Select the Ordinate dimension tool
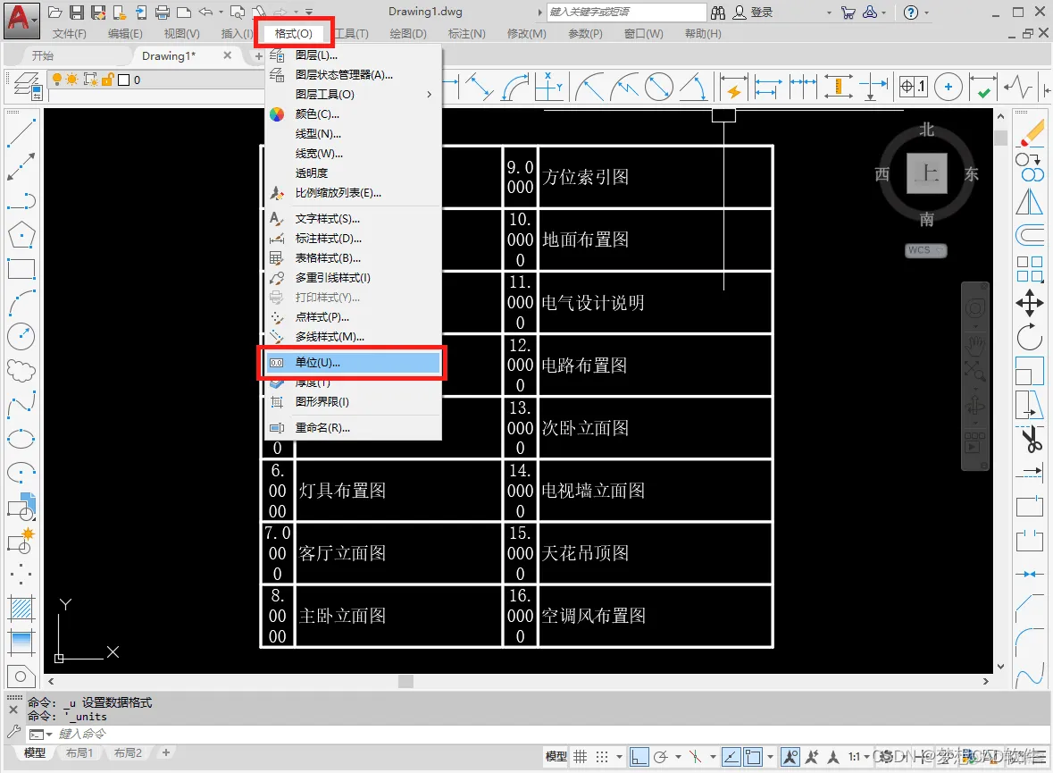Viewport: 1053px width, 773px height. (549, 87)
